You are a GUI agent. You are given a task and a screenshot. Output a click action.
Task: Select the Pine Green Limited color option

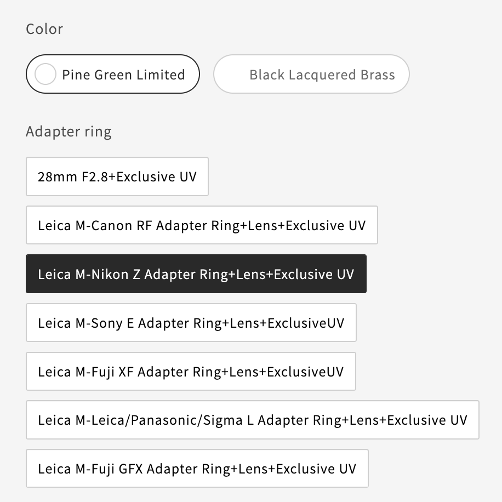pos(113,74)
